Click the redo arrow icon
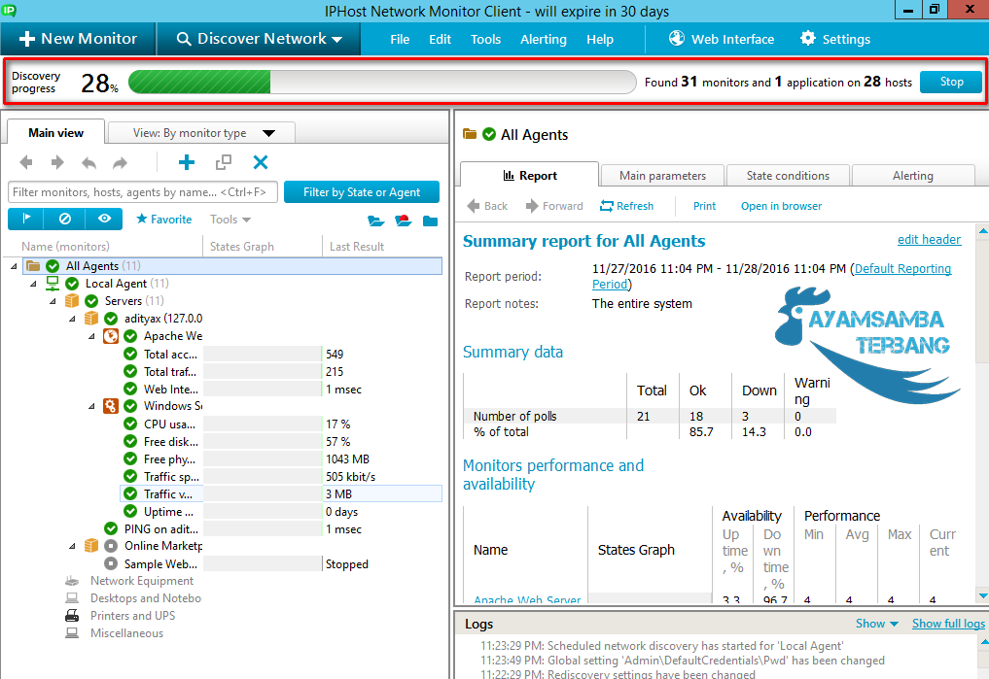 pyautogui.click(x=120, y=163)
